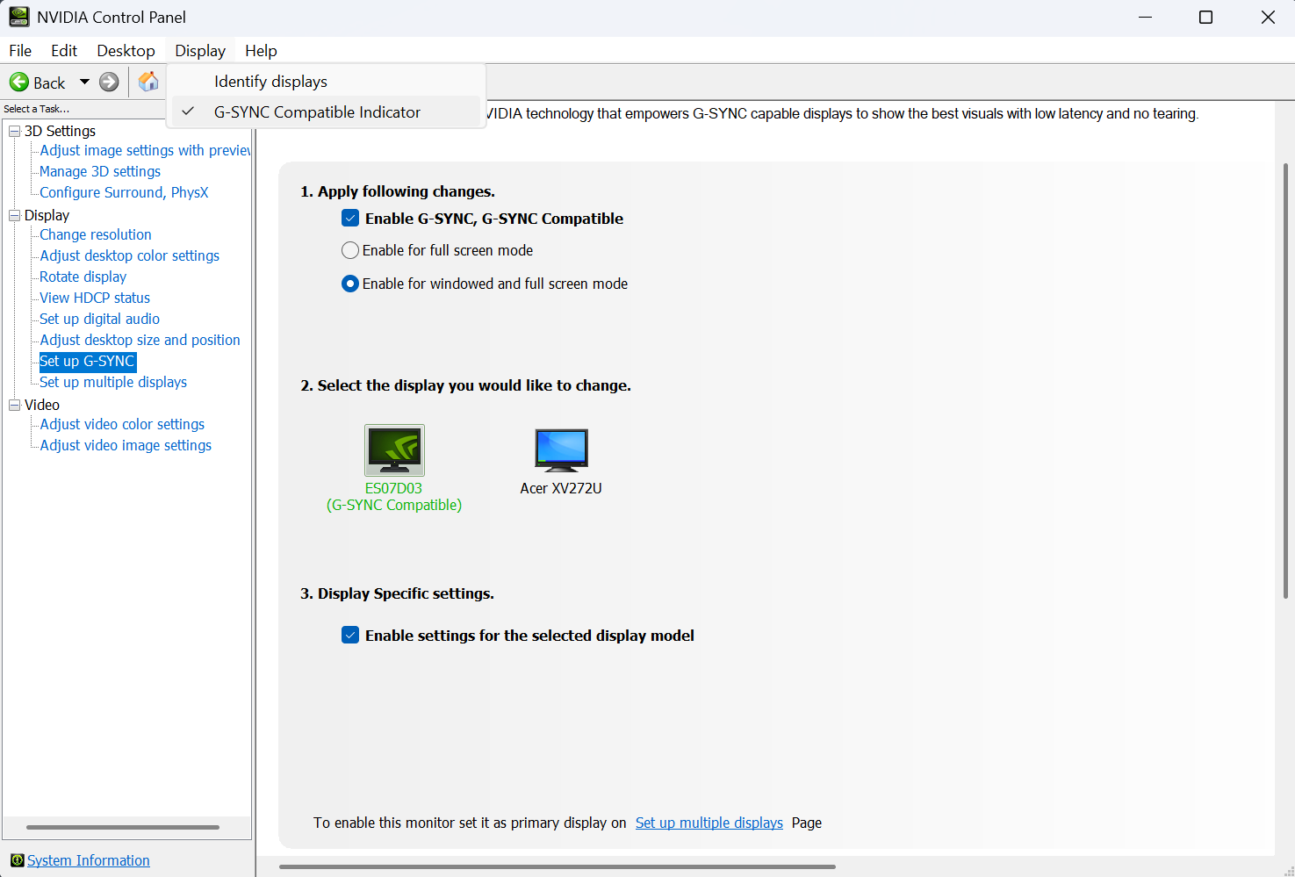The height and width of the screenshot is (877, 1295).
Task: Click the Forward arrow icon in toolbar
Action: [x=109, y=83]
